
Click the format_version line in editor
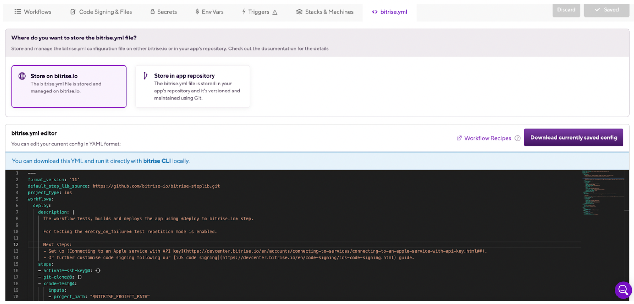click(54, 180)
